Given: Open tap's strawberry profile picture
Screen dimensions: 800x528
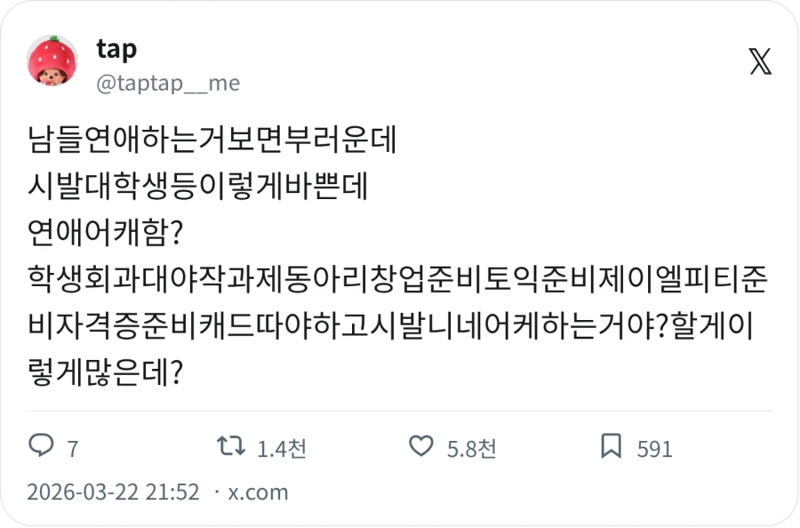Looking at the screenshot, I should coord(53,64).
